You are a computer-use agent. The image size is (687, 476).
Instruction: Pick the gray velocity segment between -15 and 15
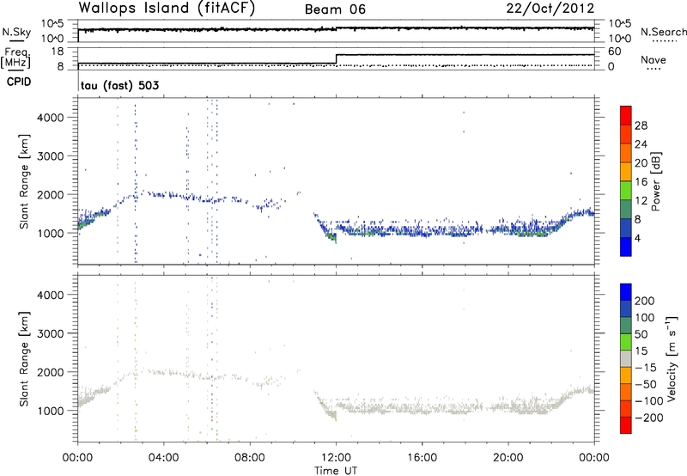[626, 358]
